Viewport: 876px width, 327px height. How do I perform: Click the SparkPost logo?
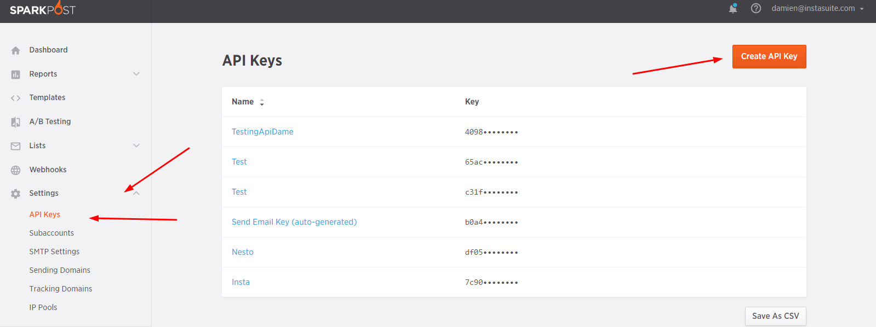(x=43, y=9)
